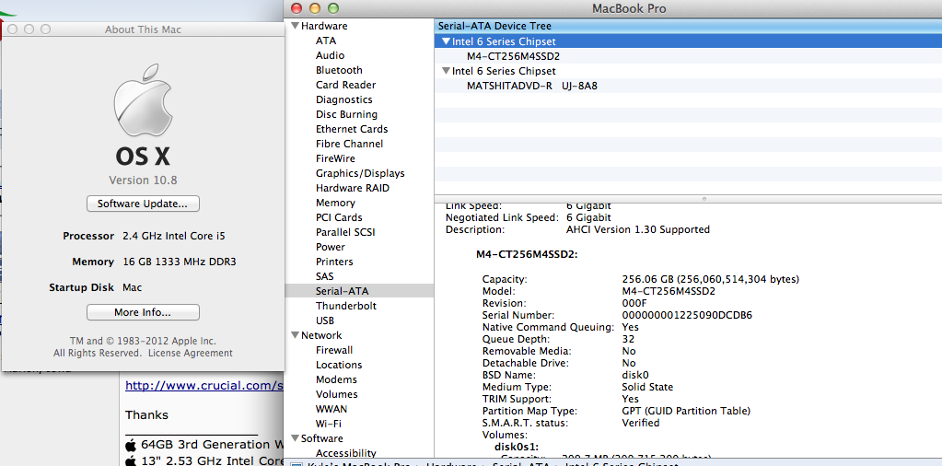
Task: Click the disk0s1 volume heading
Action: [x=516, y=446]
